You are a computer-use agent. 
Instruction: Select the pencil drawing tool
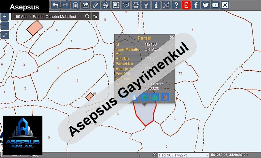pyautogui.click(x=95, y=5)
